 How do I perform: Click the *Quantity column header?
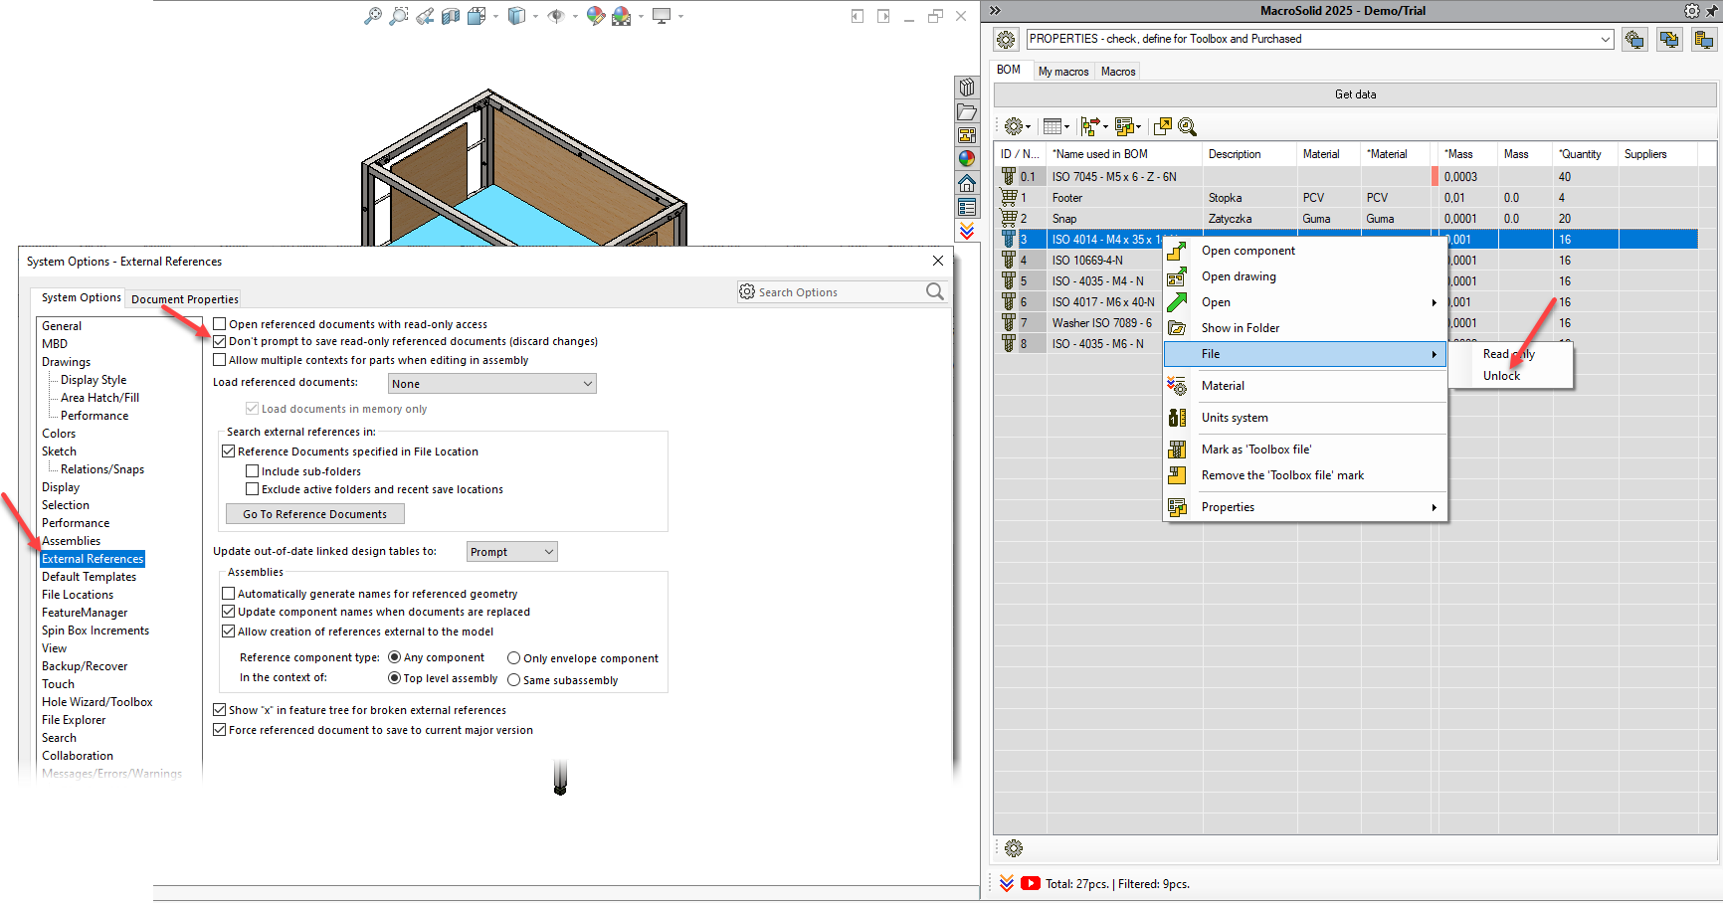[1585, 154]
